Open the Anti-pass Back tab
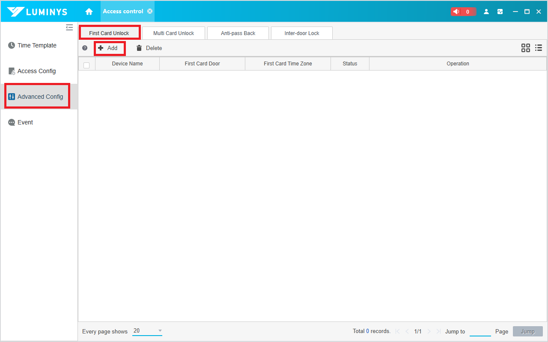 [238, 33]
